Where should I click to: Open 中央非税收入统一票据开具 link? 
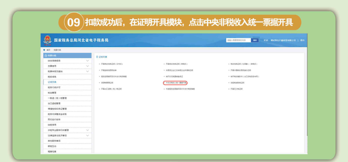(176, 83)
